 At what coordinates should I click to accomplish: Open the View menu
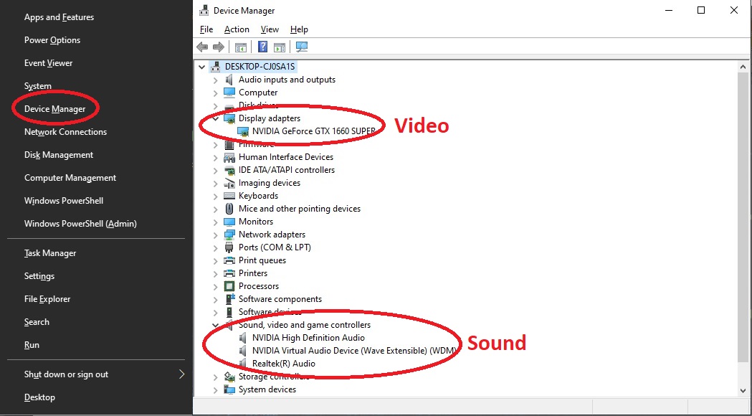pos(270,29)
